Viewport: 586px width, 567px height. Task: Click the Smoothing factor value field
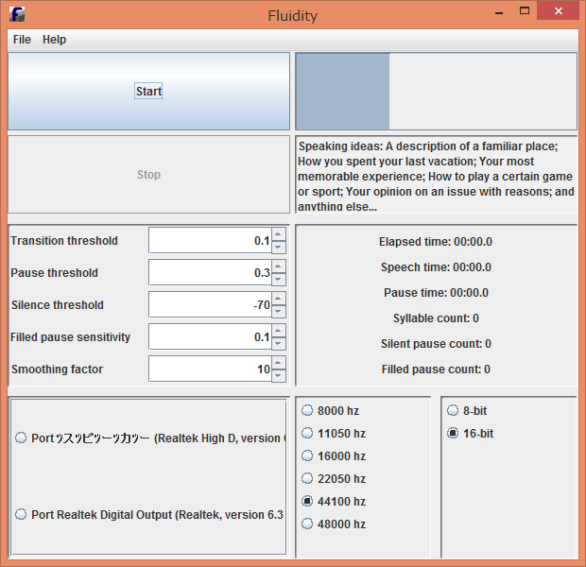pyautogui.click(x=210, y=369)
